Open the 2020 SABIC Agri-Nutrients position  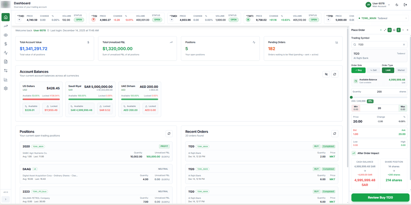(x=96, y=152)
